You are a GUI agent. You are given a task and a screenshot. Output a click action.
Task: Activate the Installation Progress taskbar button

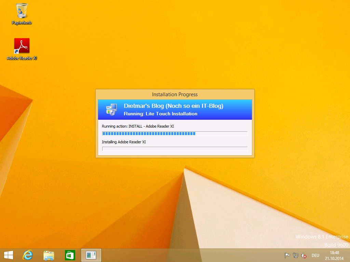point(91,255)
